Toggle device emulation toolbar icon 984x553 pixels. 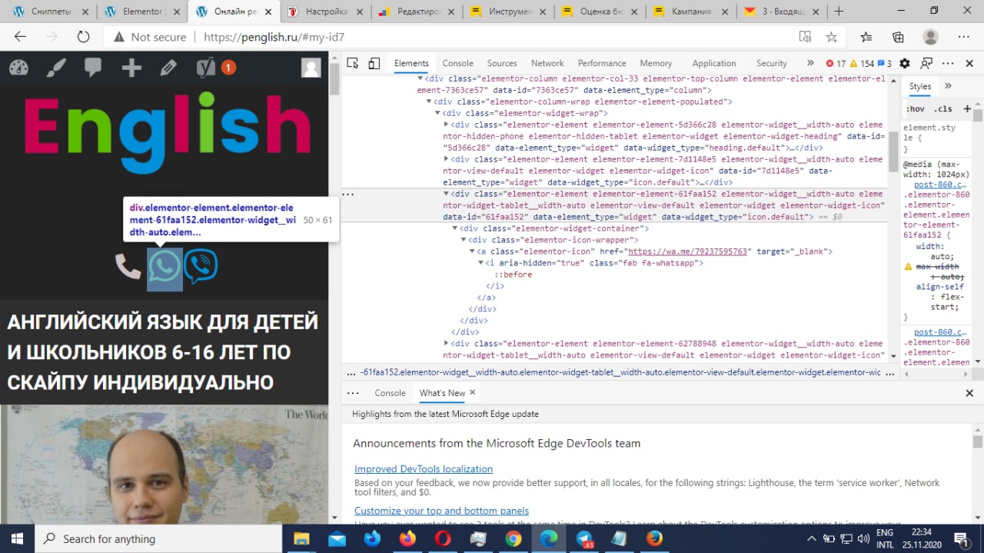pyautogui.click(x=374, y=63)
